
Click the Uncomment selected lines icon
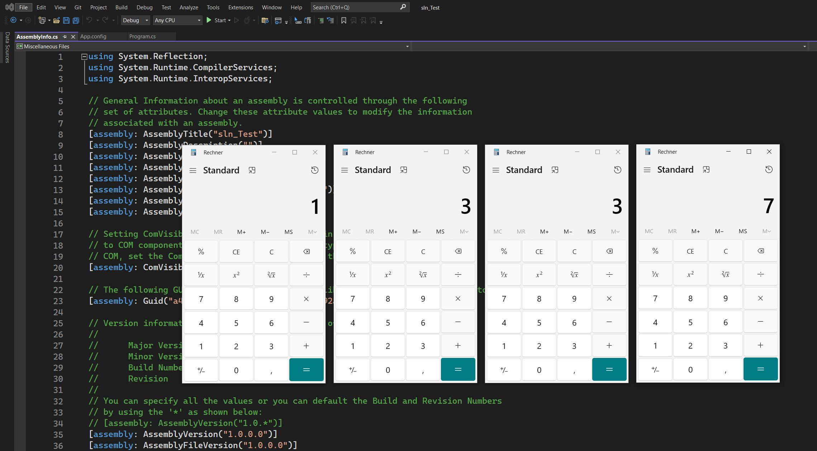point(331,20)
